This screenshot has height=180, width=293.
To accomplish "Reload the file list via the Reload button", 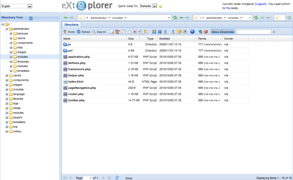I will pyautogui.click(x=83, y=32).
